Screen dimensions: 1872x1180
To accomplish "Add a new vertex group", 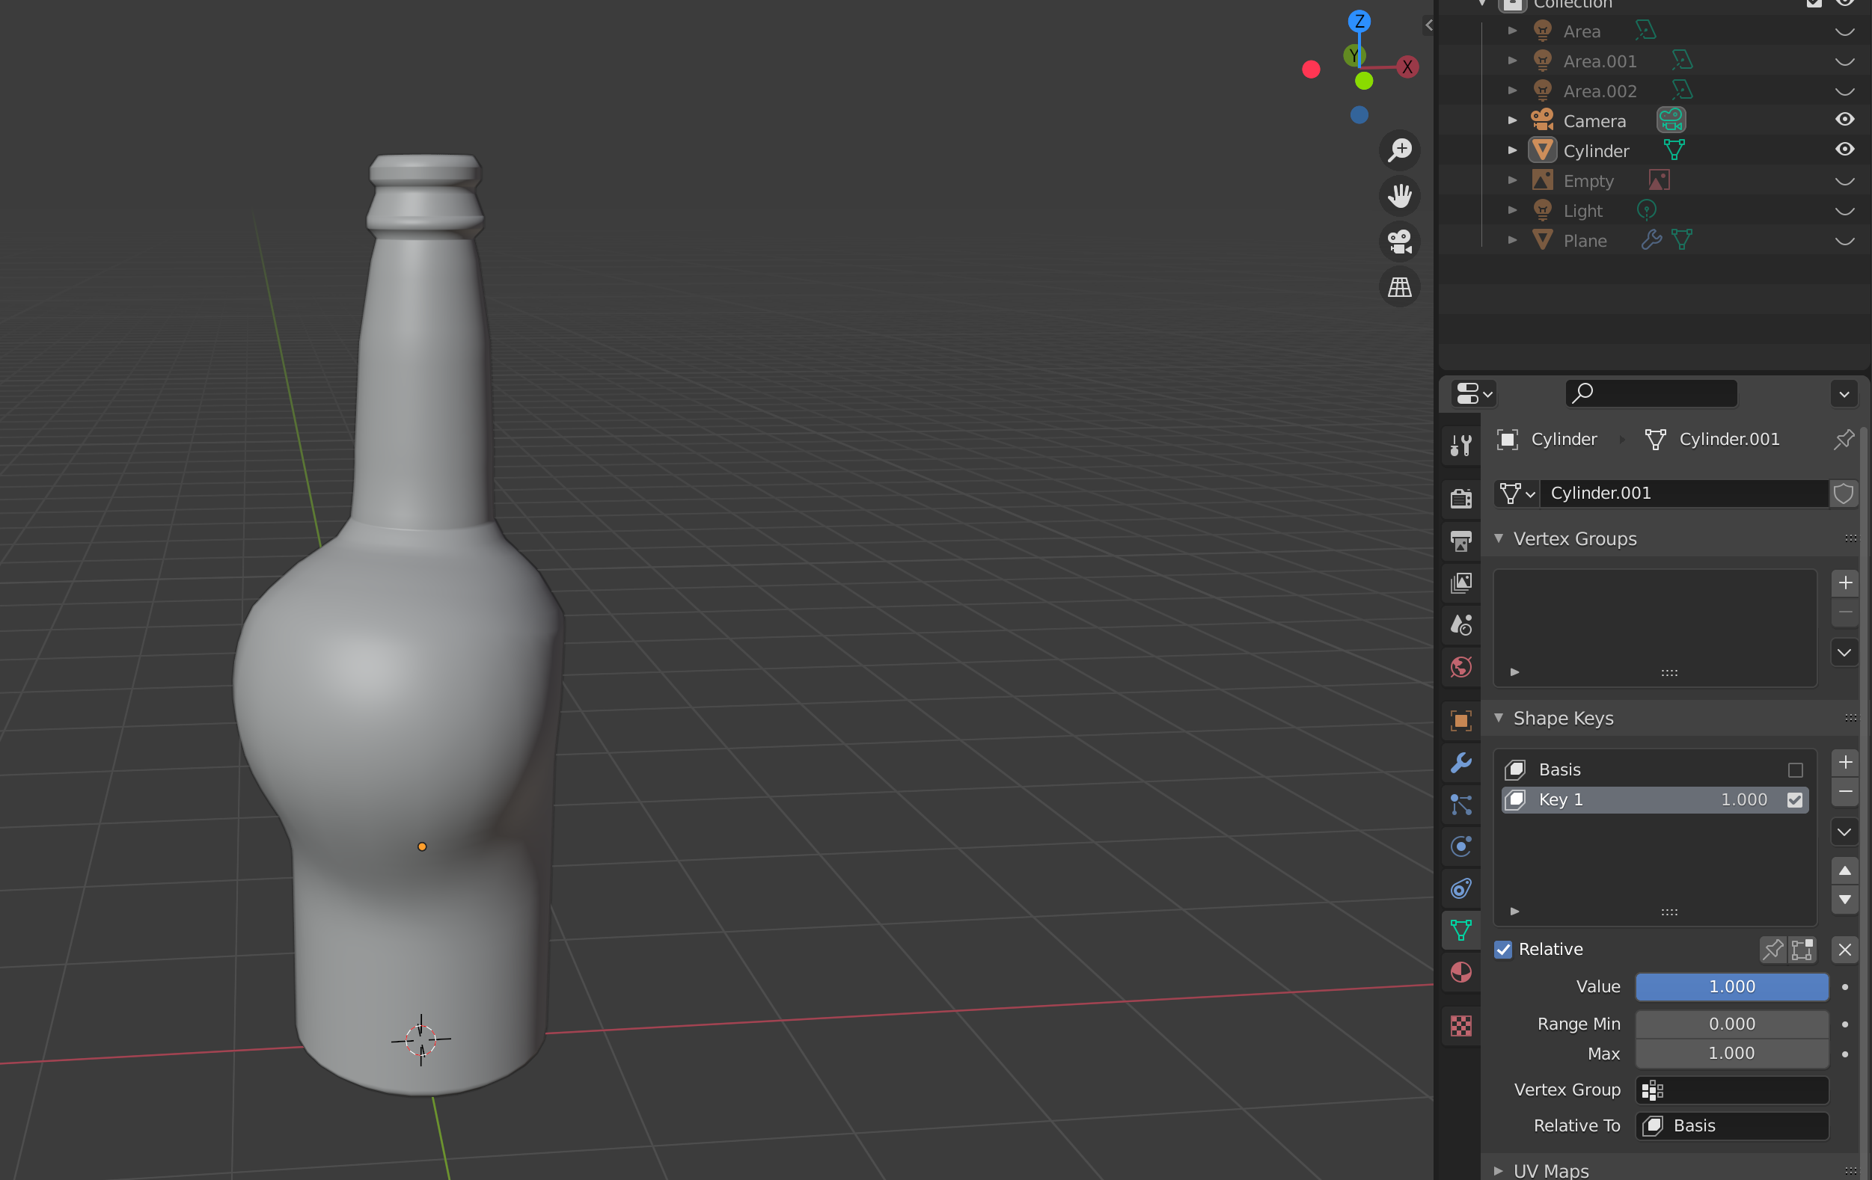I will (x=1845, y=583).
